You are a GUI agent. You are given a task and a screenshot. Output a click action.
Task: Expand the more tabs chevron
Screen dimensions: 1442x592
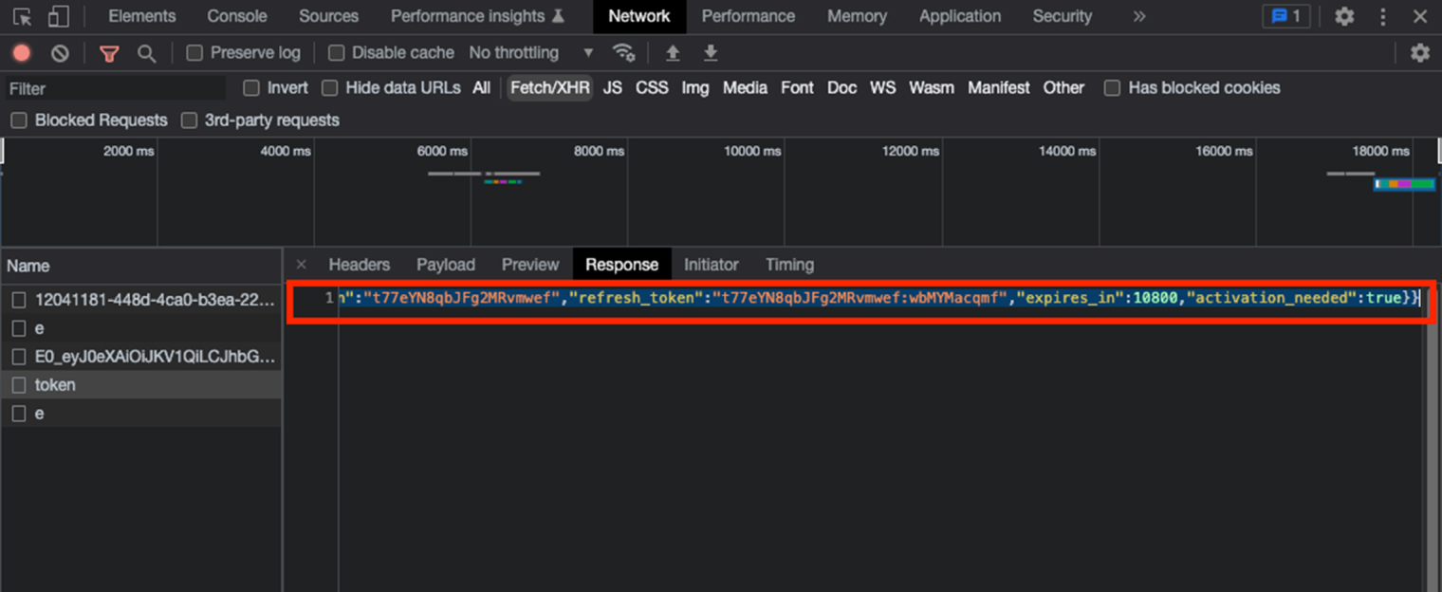(x=1139, y=16)
